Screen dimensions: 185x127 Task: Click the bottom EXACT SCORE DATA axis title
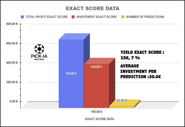tap(100, 119)
